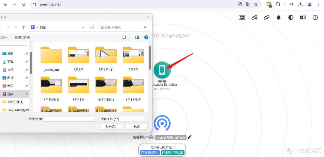Select 下载 in navigation pane
The image size is (324, 157).
[x=15, y=62]
